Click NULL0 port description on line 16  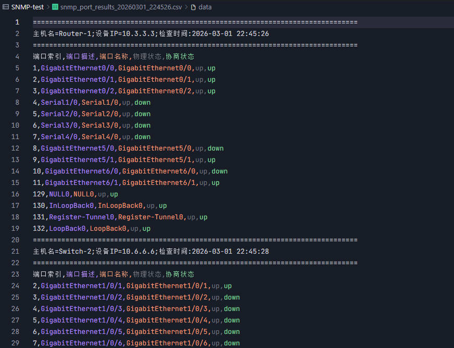[x=59, y=194]
